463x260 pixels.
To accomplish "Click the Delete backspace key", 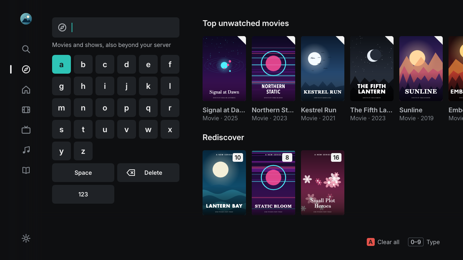I will coord(148,173).
